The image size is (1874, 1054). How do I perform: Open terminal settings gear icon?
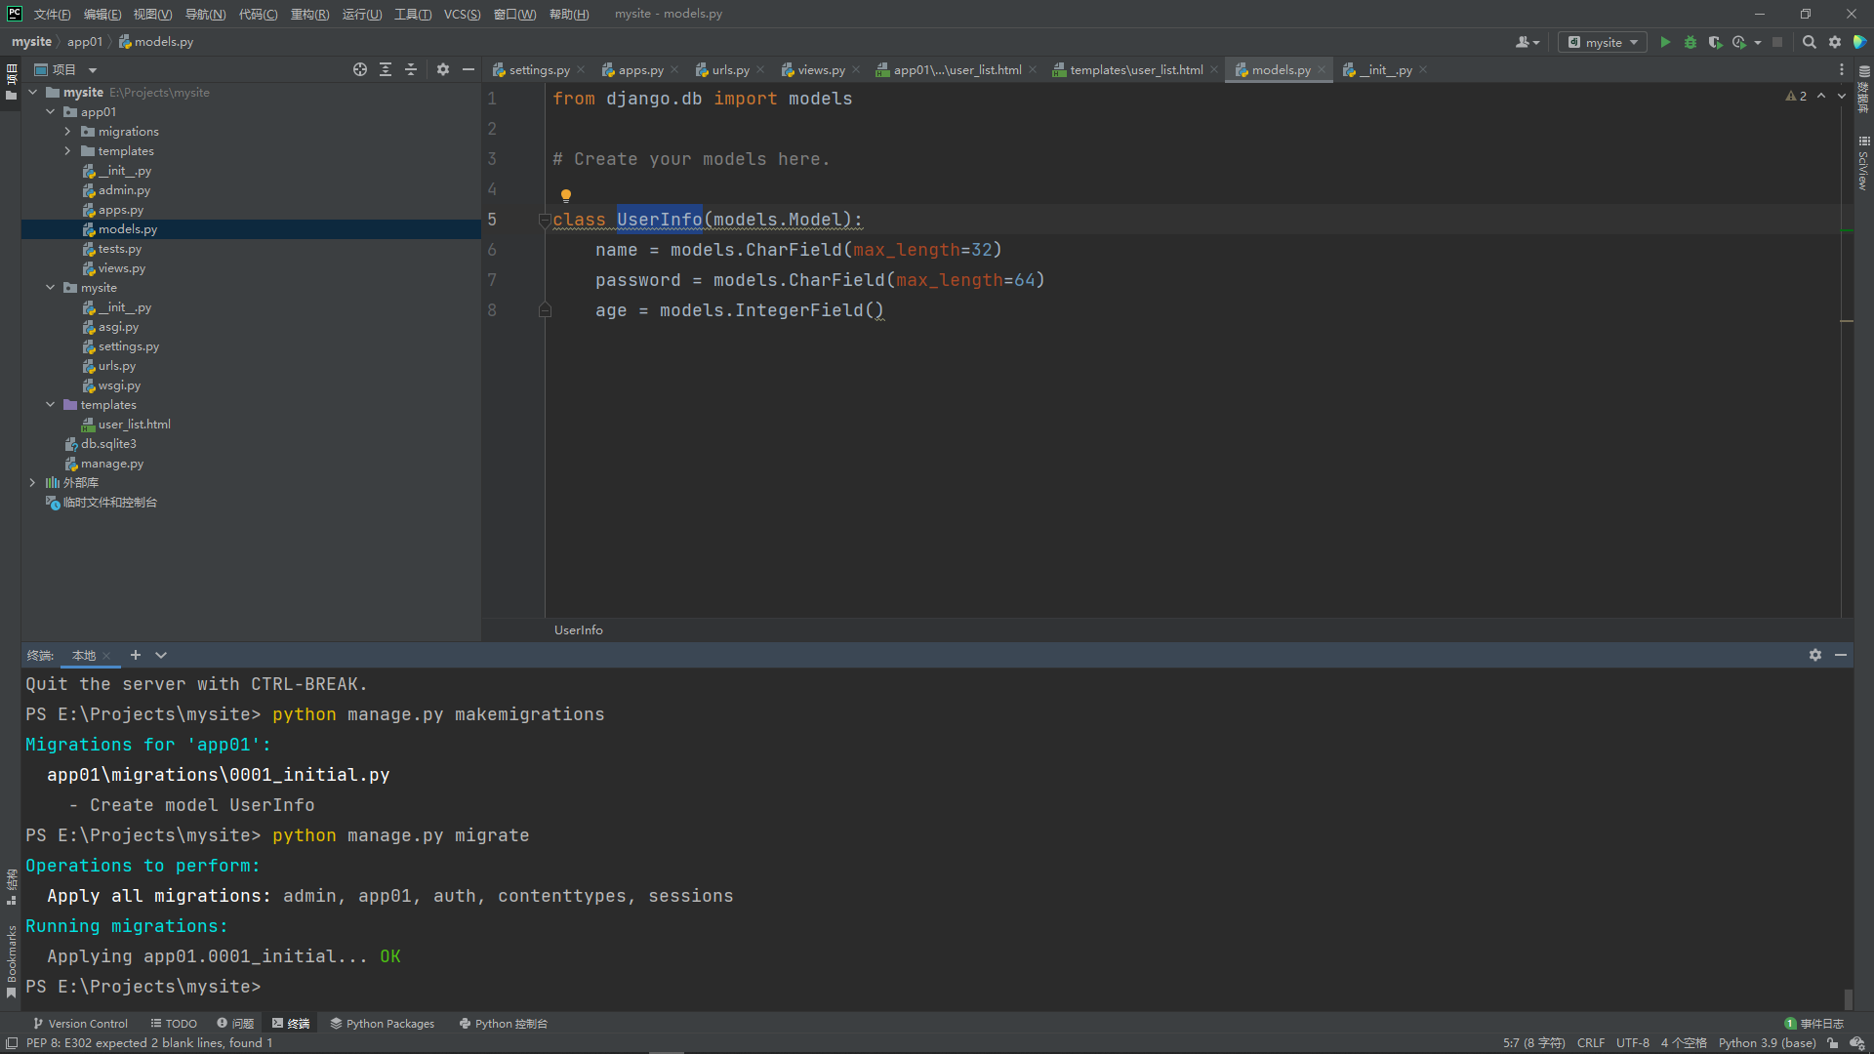1815,655
